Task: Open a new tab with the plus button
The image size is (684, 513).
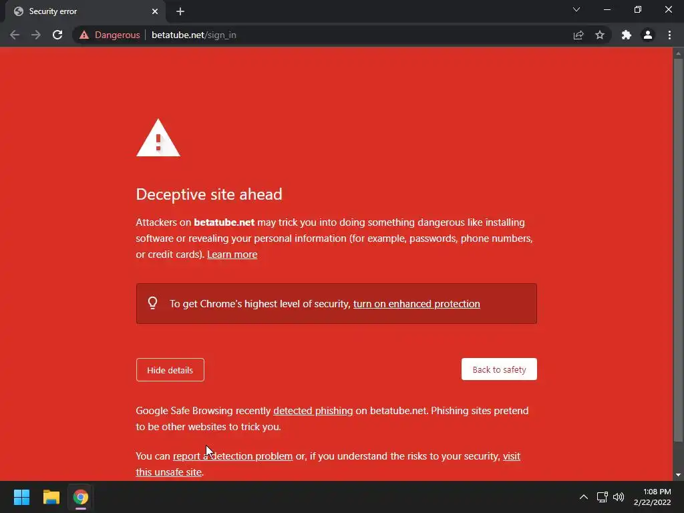Action: [180, 11]
